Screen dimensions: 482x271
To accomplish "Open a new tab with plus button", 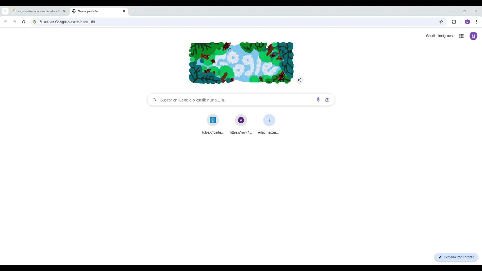I will tap(133, 11).
